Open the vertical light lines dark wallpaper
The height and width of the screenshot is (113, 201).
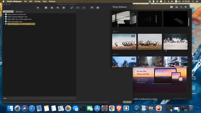[150, 19]
